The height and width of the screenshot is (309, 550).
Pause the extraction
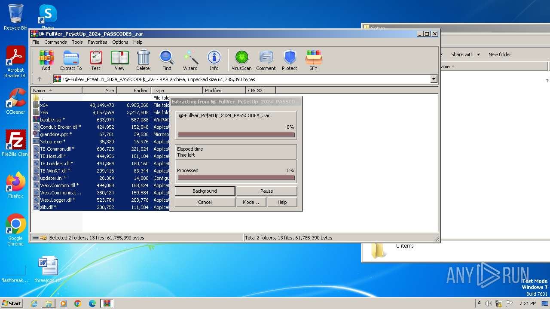coord(267,191)
